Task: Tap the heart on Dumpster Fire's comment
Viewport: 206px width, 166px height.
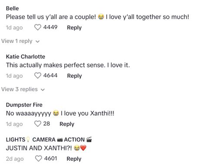Action: 38,124
